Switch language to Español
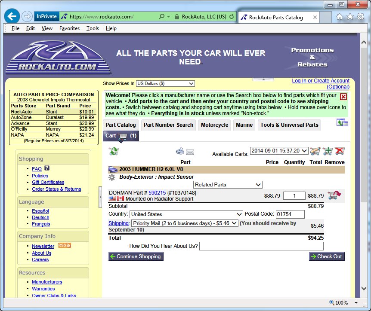 click(x=40, y=211)
